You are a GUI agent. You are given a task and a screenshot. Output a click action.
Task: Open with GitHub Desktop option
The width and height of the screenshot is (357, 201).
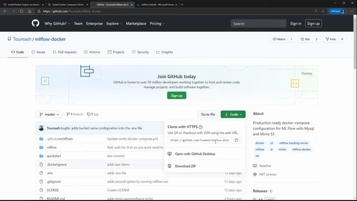click(195, 154)
